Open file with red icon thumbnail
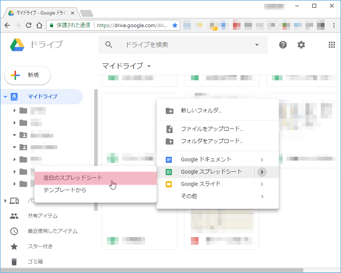341x273 pixels. [x=221, y=229]
